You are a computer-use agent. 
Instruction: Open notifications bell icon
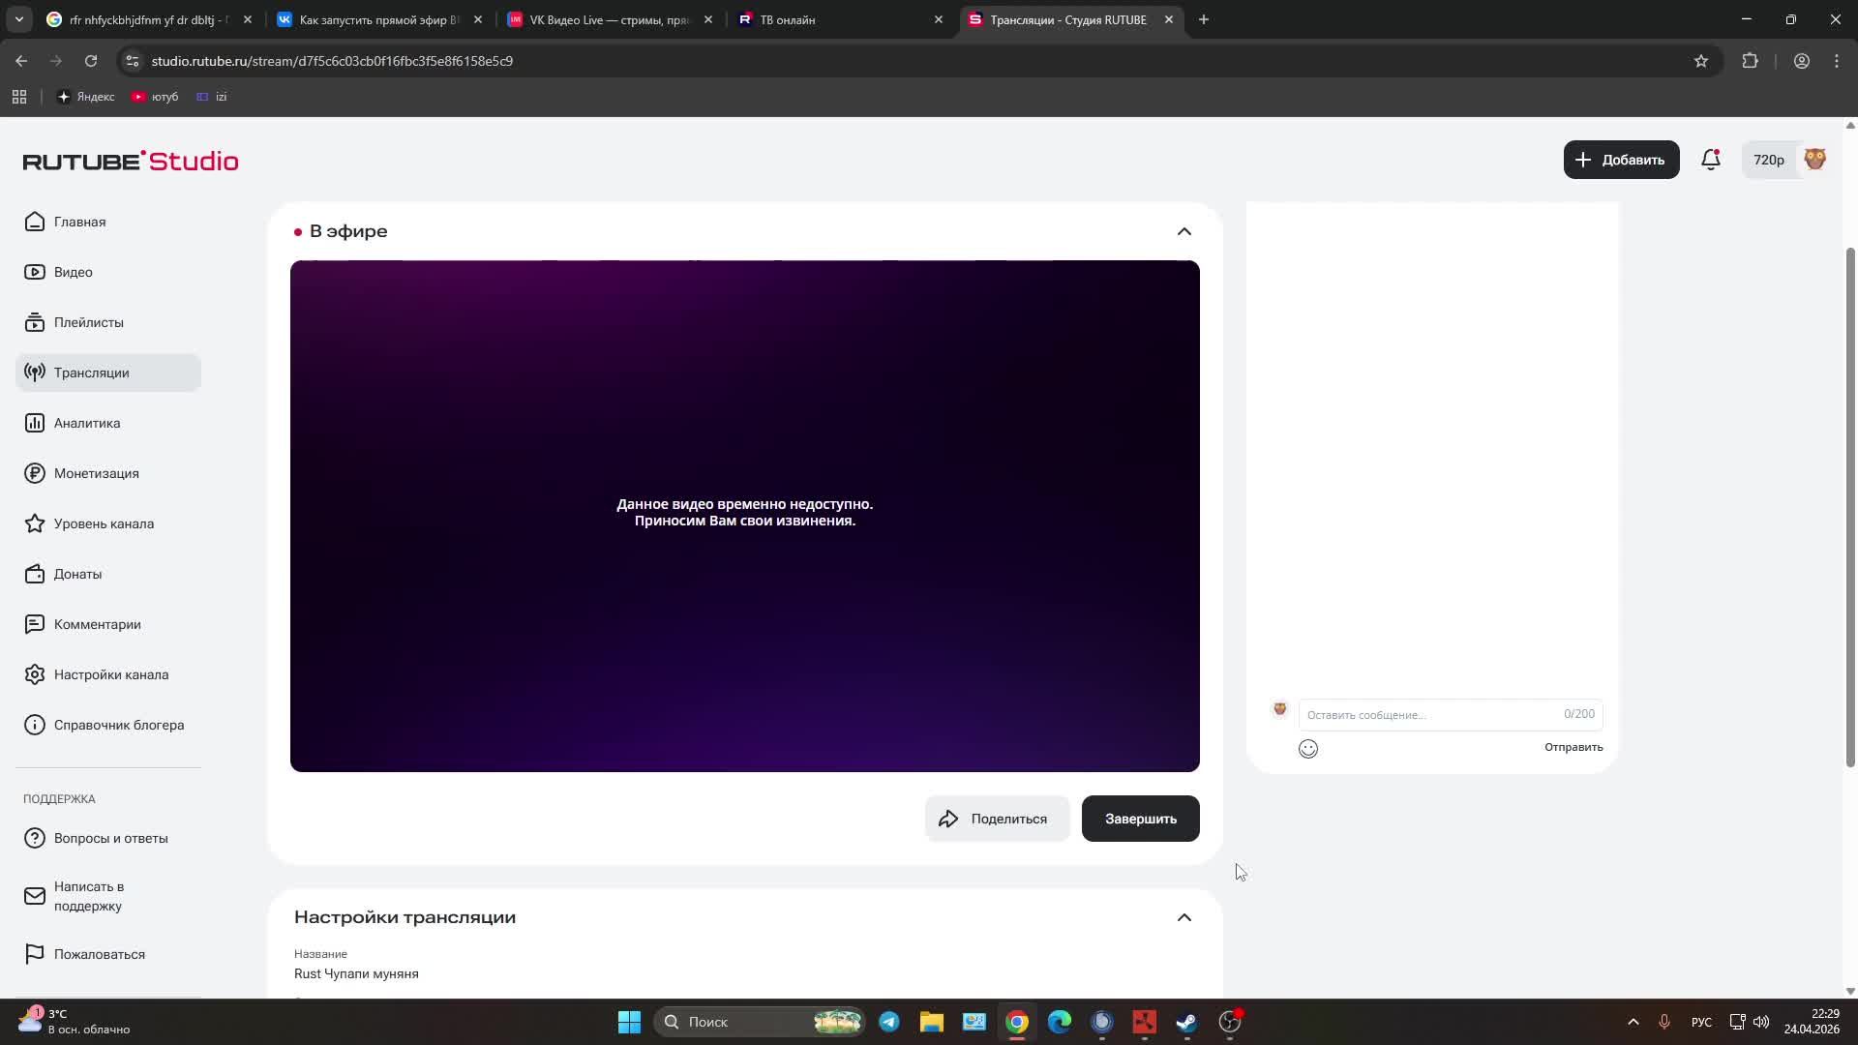[x=1710, y=160]
